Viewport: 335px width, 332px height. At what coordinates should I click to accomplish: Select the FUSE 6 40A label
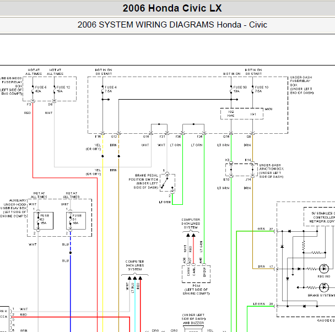click(x=41, y=89)
